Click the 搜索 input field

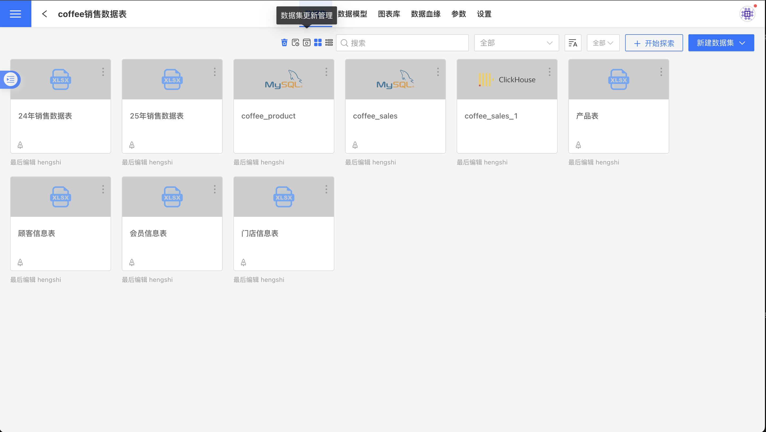(402, 43)
